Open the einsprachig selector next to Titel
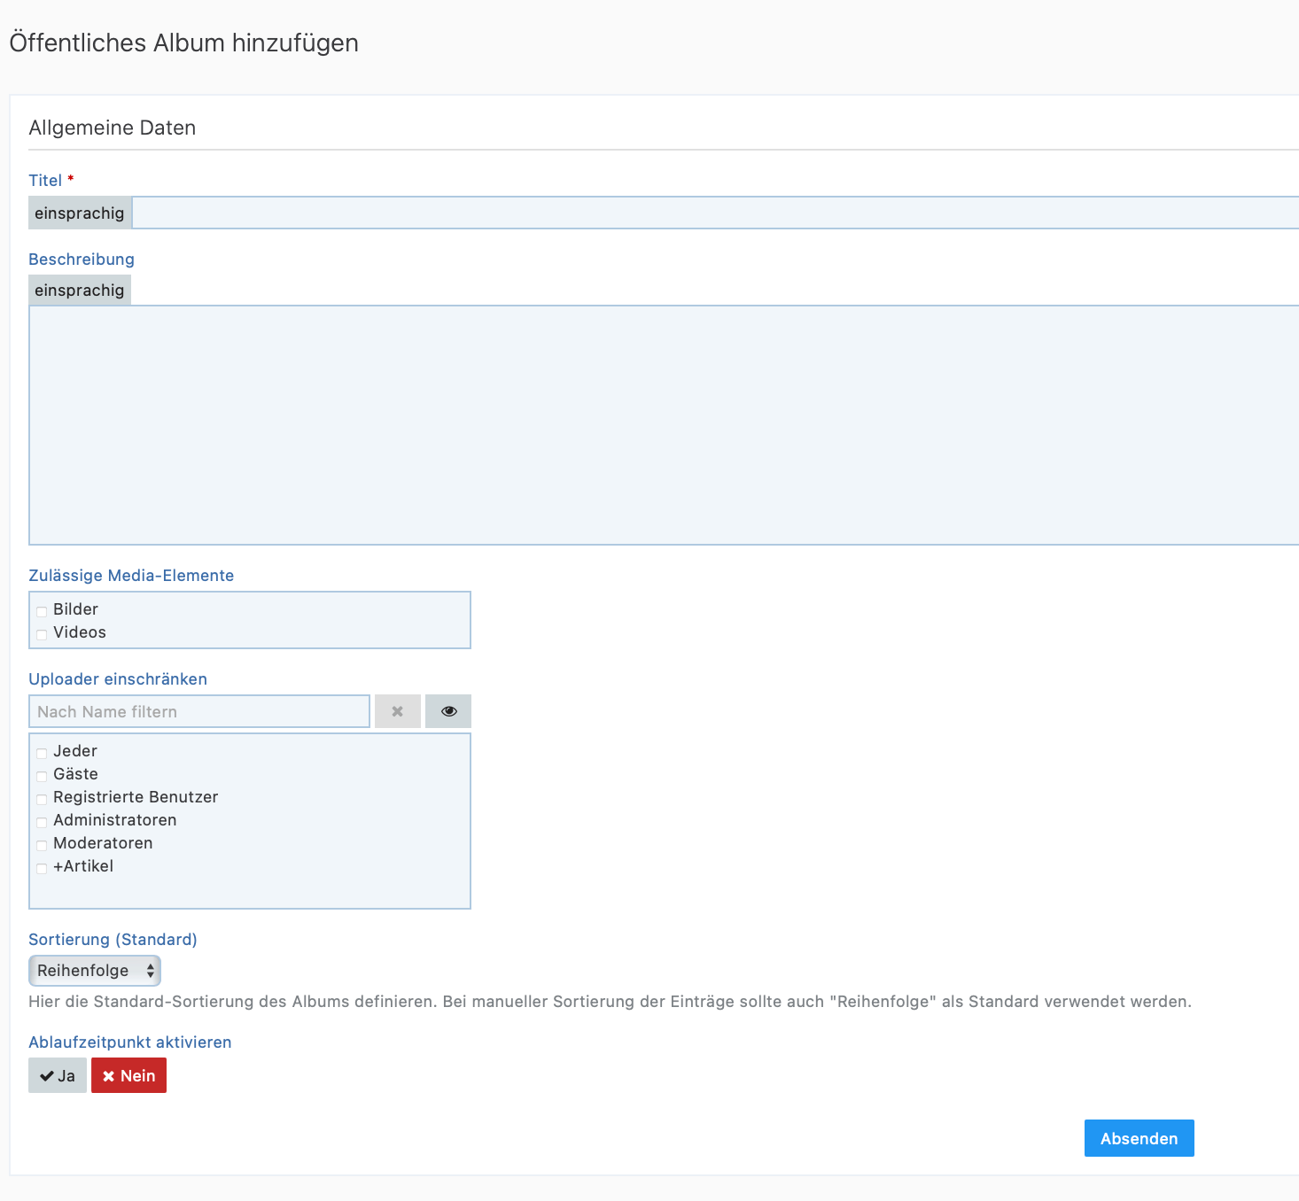 click(80, 213)
